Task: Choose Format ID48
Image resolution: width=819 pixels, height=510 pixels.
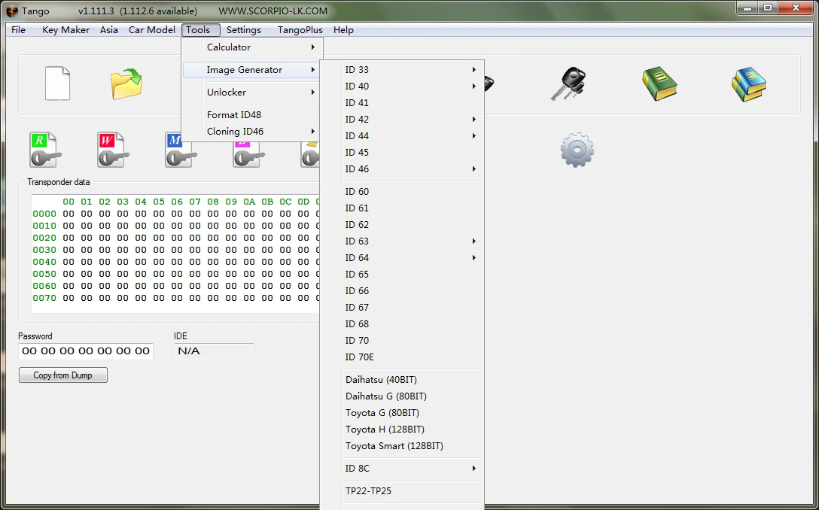Action: click(x=252, y=115)
